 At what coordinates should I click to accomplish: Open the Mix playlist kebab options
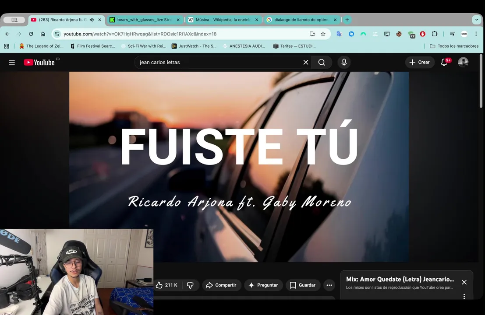[x=464, y=297]
